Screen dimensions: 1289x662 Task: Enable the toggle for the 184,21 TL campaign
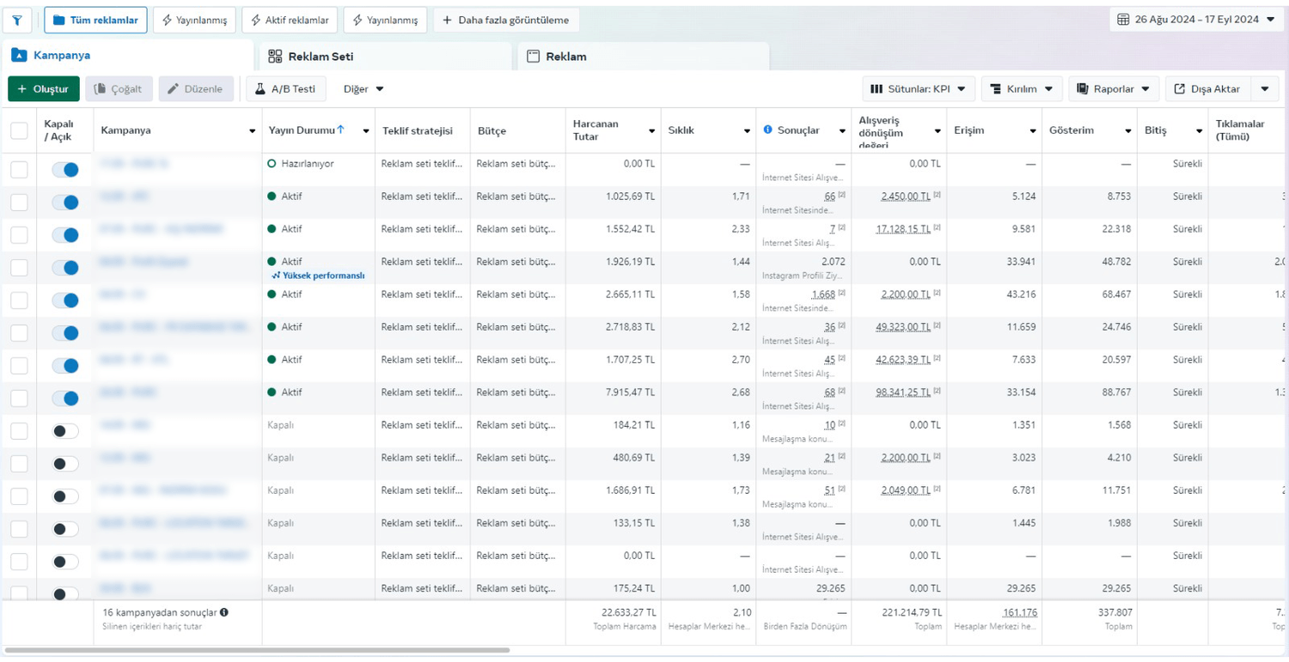[65, 431]
